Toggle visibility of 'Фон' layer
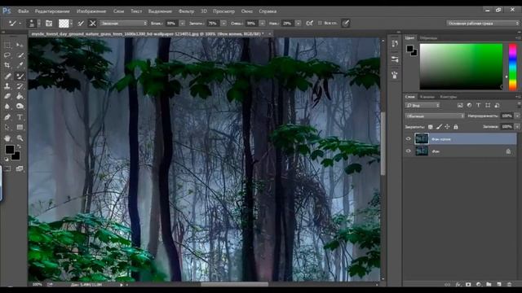Image resolution: width=522 pixels, height=293 pixels. (409, 151)
